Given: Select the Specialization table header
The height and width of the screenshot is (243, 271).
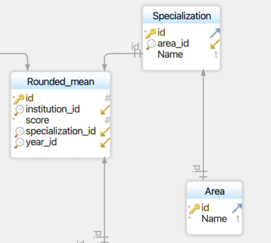Looking at the screenshot, I should click(182, 16).
